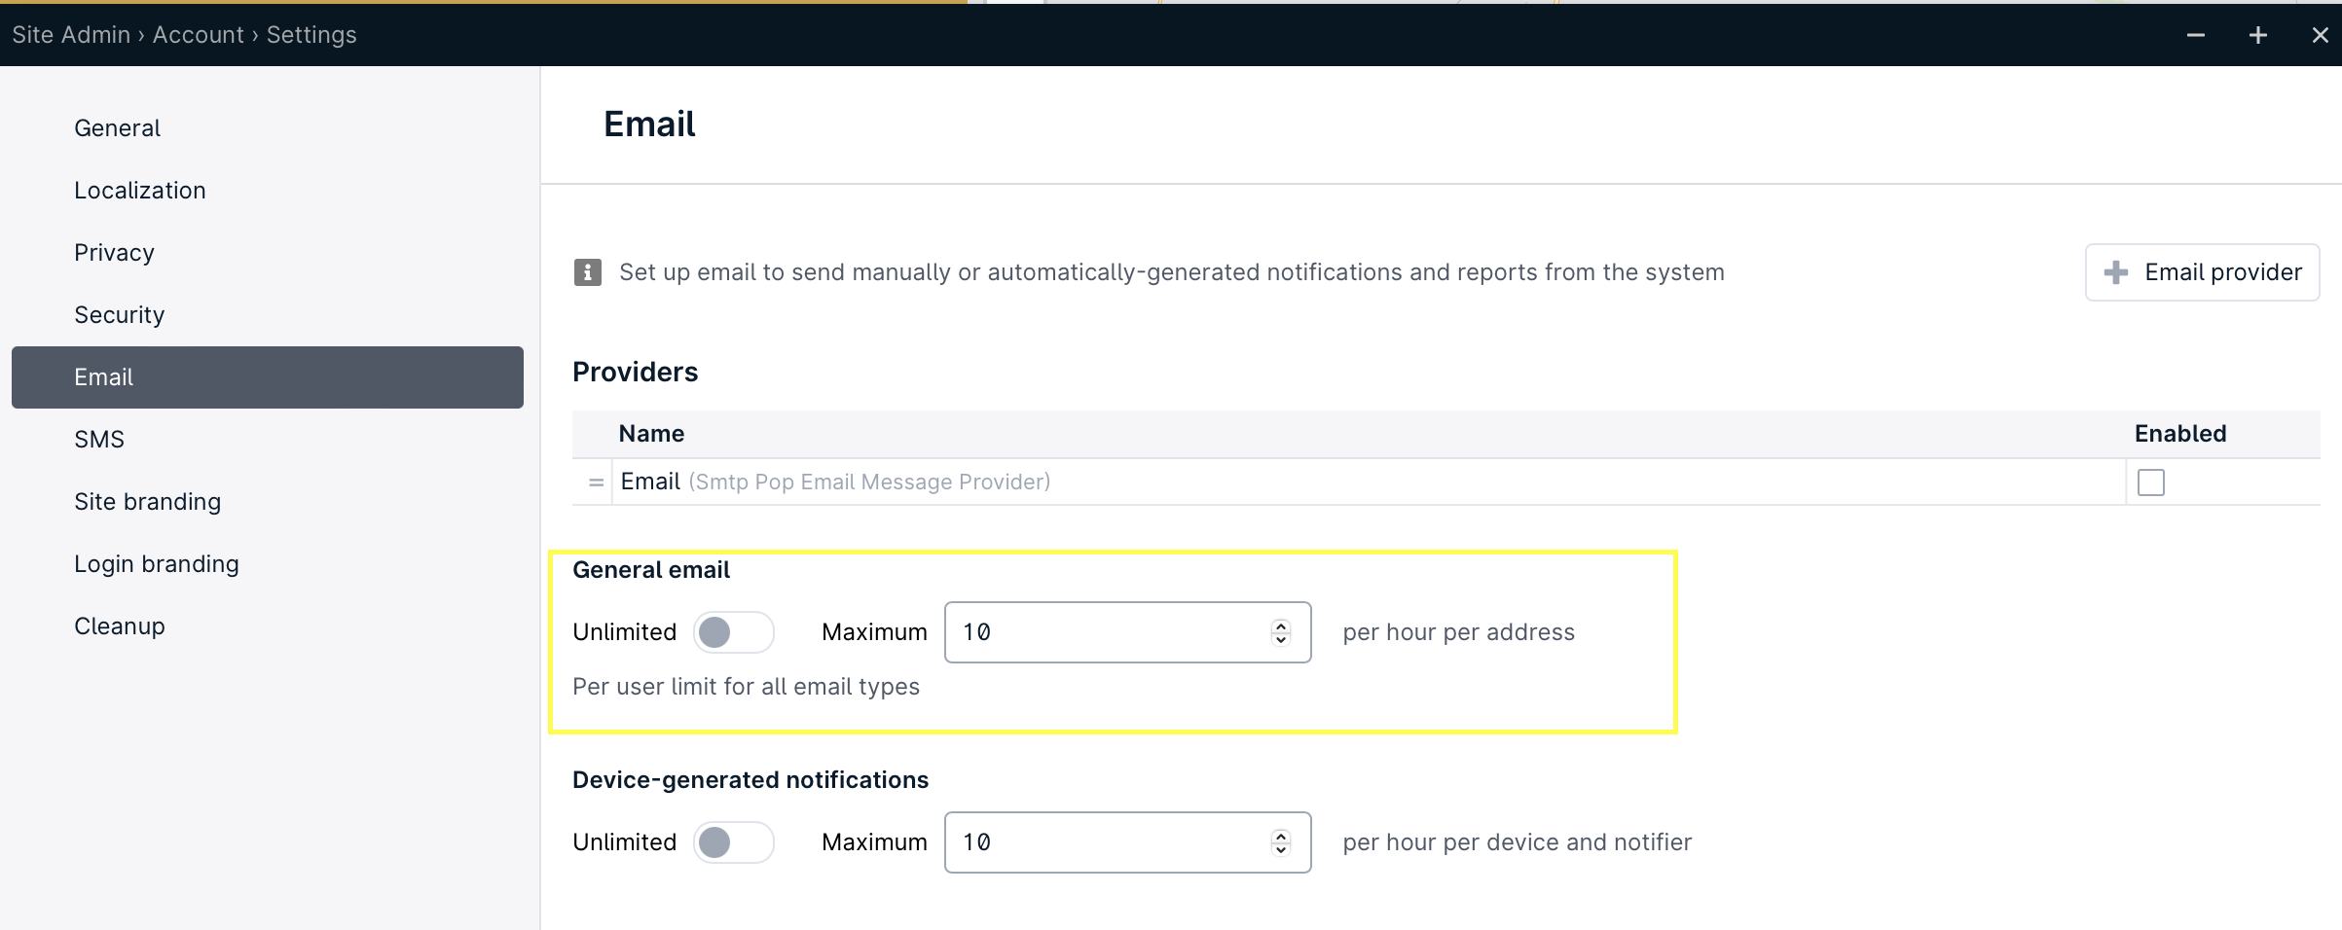Enable the Smtp Pop Email provider checkbox

pos(2150,483)
